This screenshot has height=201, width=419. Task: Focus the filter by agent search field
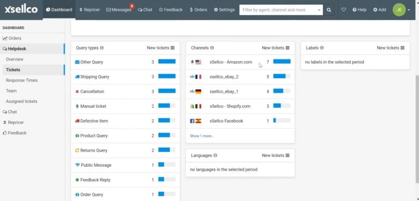[x=277, y=10]
